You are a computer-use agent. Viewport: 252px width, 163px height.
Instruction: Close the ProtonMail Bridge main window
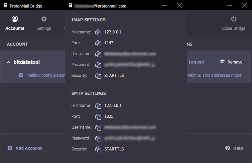[245, 5]
